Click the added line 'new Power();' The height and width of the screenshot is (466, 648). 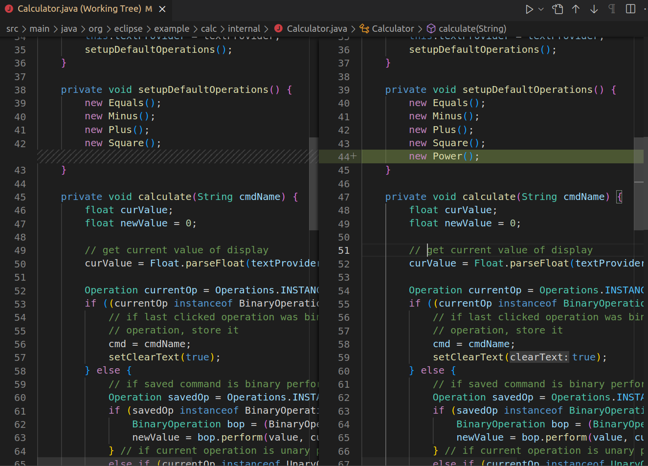point(444,156)
